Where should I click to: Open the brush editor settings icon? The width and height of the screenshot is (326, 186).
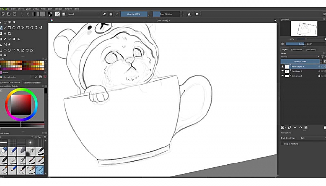[x=57, y=14]
